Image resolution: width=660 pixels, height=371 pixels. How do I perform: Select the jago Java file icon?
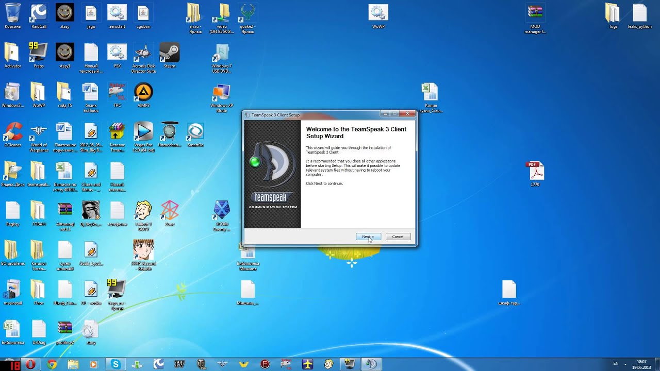pos(91,16)
